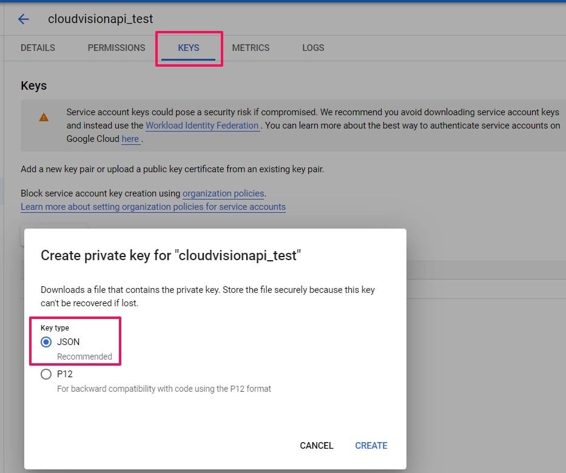Click the Create private key dialog title

pyautogui.click(x=170, y=255)
